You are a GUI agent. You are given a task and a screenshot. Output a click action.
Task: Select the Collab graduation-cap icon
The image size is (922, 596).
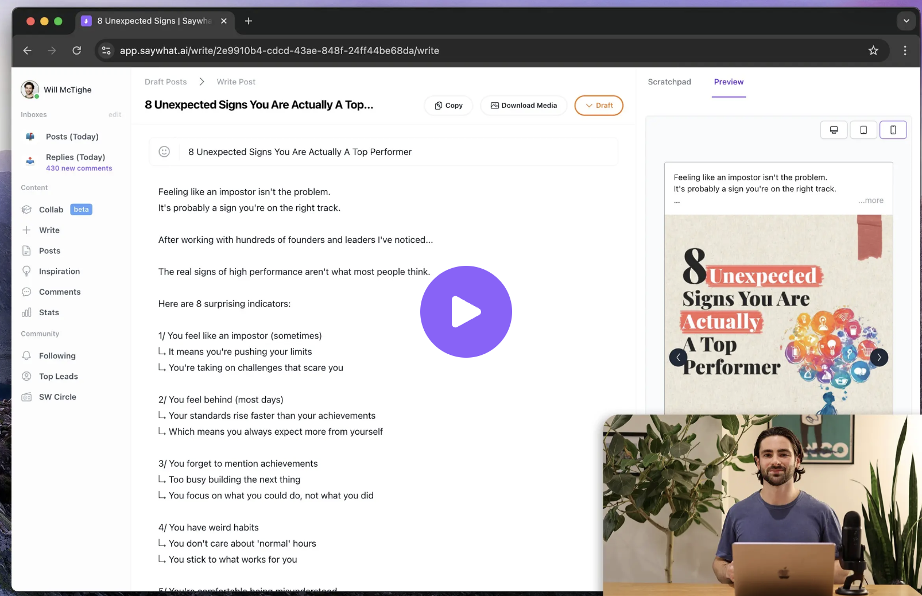27,209
